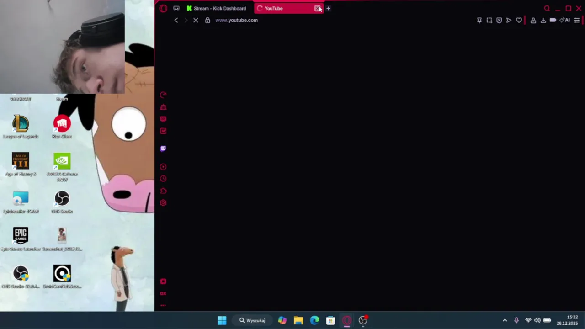Open File Explorer from the taskbar
Image resolution: width=585 pixels, height=329 pixels.
(298, 320)
